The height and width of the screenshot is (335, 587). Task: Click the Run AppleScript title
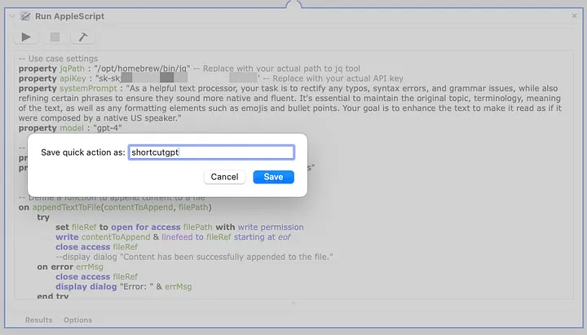click(69, 16)
